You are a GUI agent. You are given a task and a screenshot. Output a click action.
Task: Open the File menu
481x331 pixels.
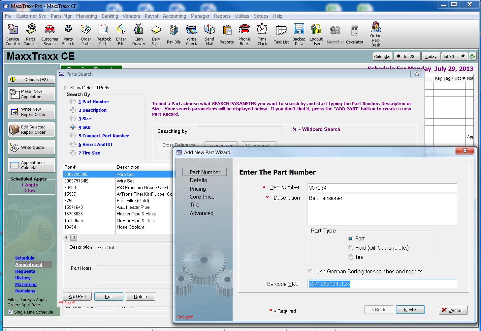(x=8, y=16)
